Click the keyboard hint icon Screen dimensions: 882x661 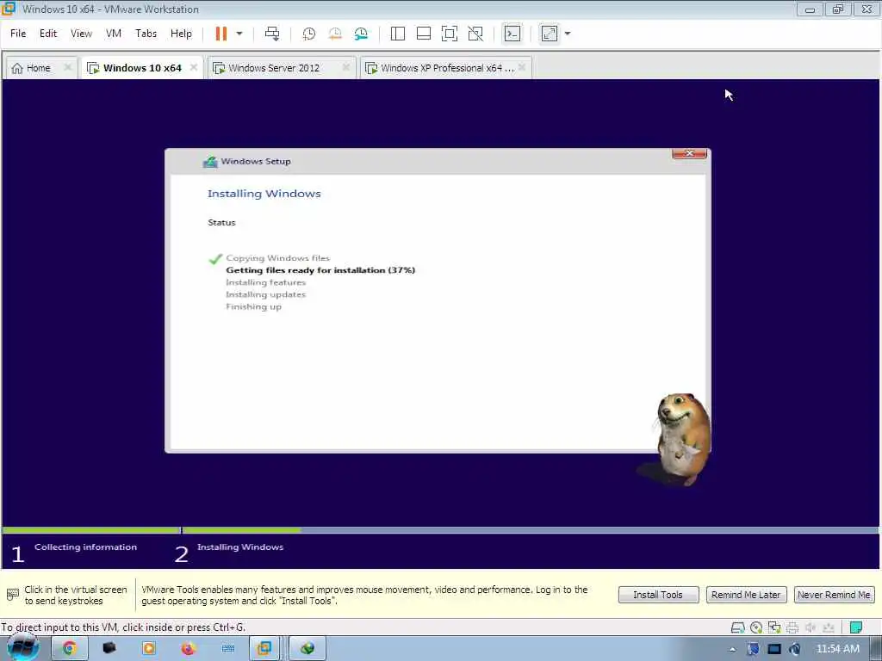point(12,594)
